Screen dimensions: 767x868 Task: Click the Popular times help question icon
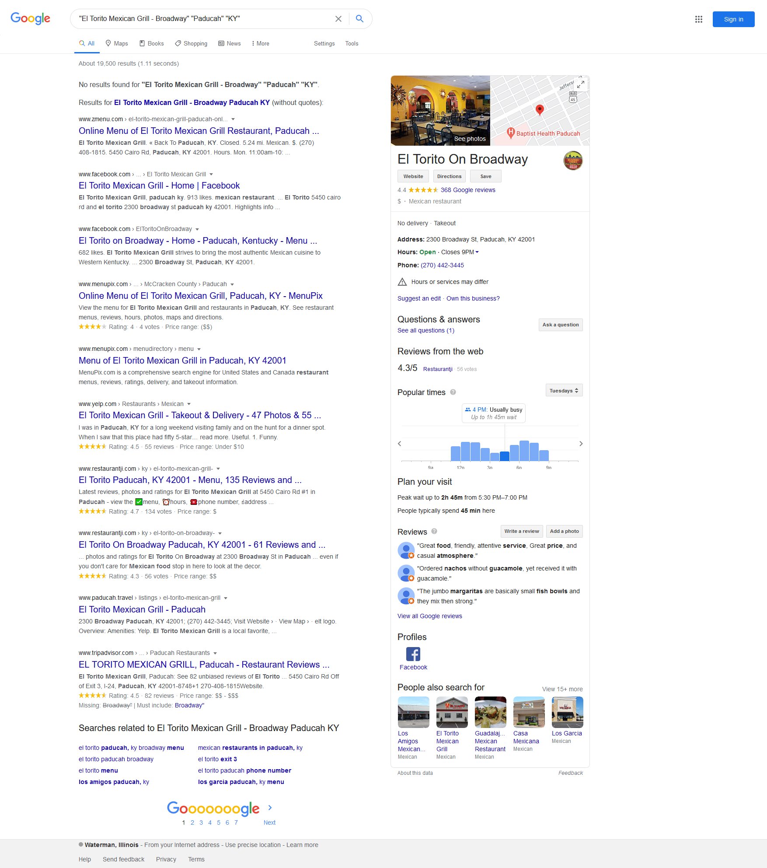point(453,392)
